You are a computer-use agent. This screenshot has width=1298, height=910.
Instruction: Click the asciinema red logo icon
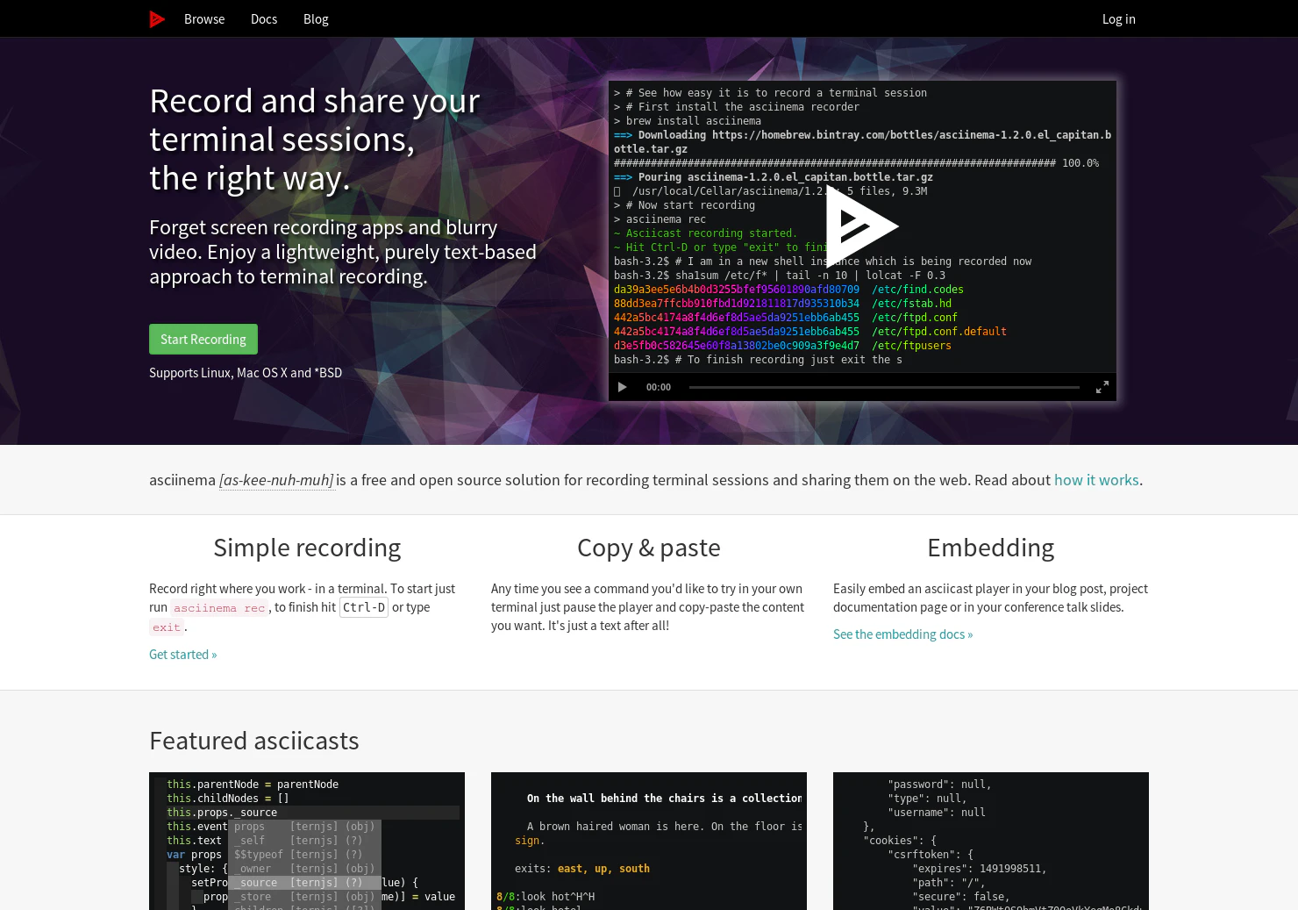click(157, 19)
